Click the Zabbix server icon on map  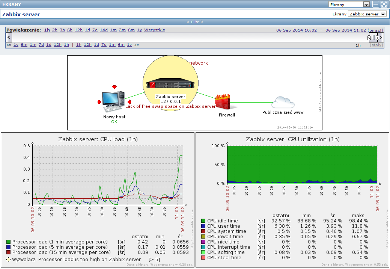[x=170, y=84]
